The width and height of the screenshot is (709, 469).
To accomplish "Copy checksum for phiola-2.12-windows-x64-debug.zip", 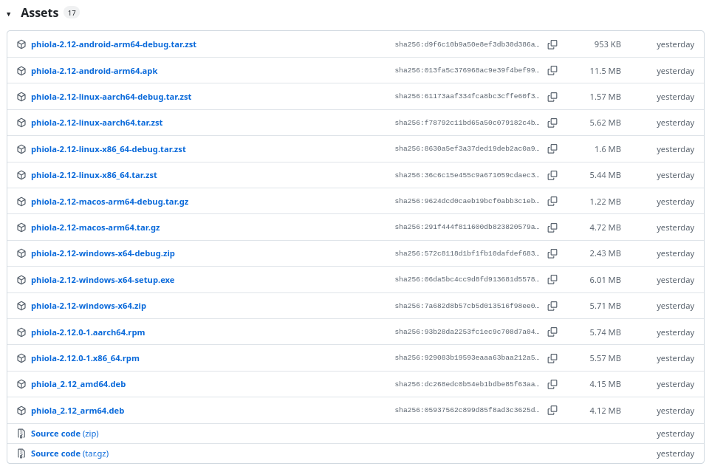I will click(x=552, y=253).
